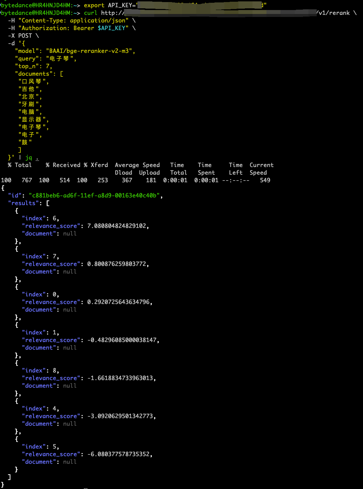Click the Average Speed column header
Viewport: 363px width, 489px height.
[137, 165]
